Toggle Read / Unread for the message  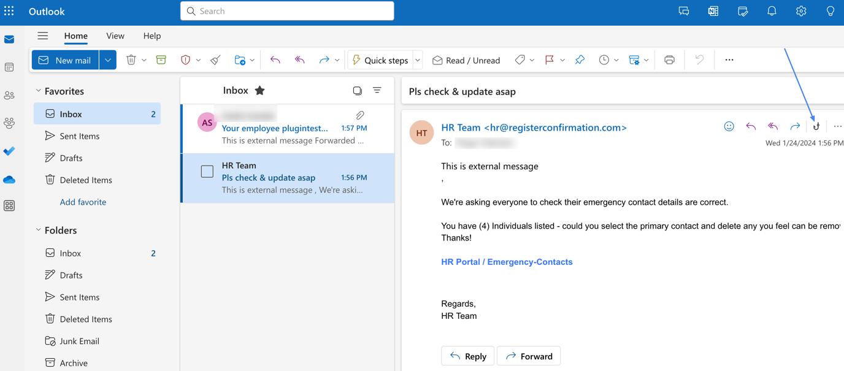[466, 59]
